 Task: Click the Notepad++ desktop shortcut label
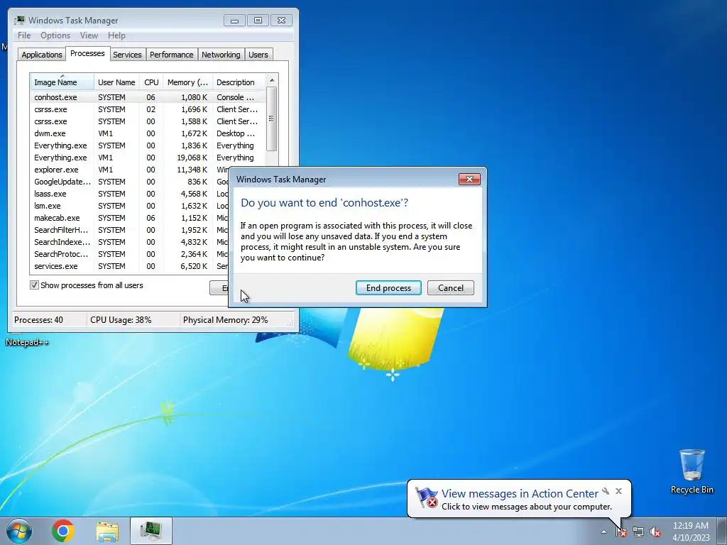tap(27, 342)
